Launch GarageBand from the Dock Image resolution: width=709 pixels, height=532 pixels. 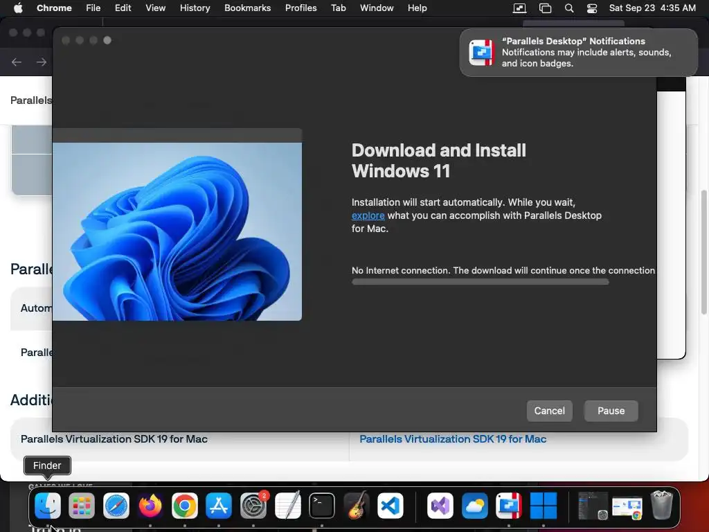[356, 505]
